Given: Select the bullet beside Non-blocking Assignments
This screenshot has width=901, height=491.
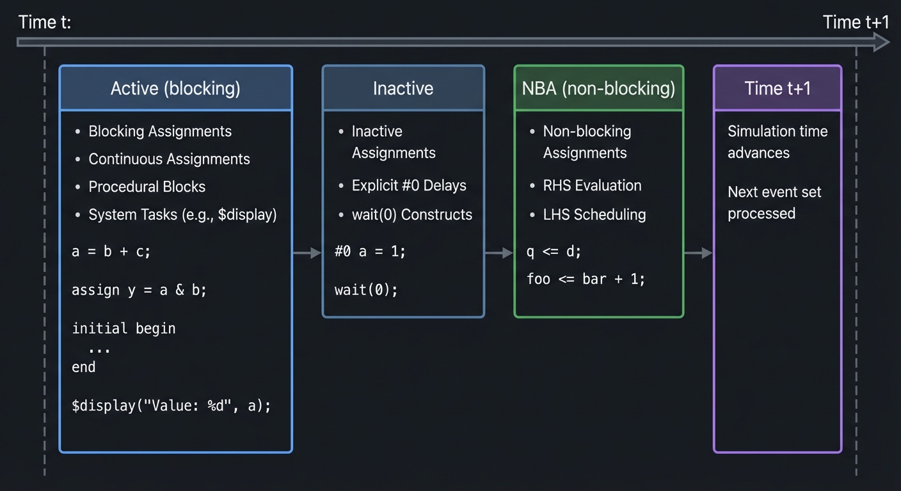Looking at the screenshot, I should (532, 131).
